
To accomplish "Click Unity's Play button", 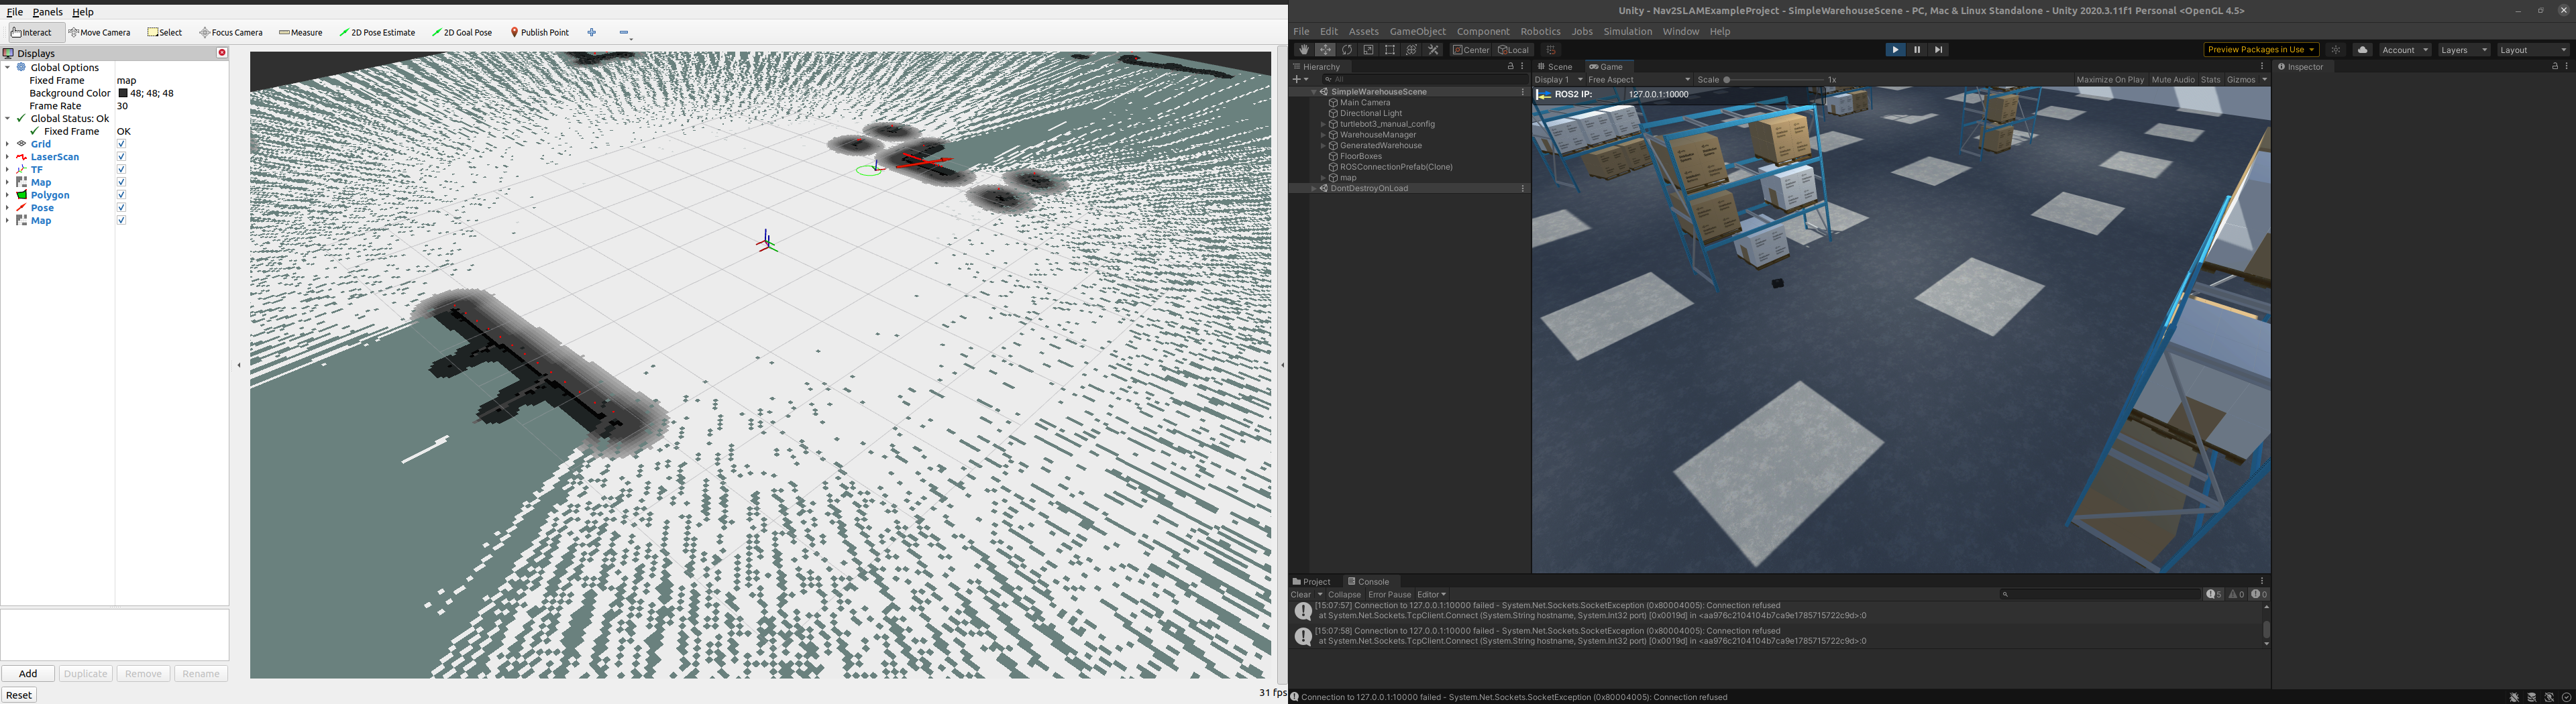I will coord(1895,49).
